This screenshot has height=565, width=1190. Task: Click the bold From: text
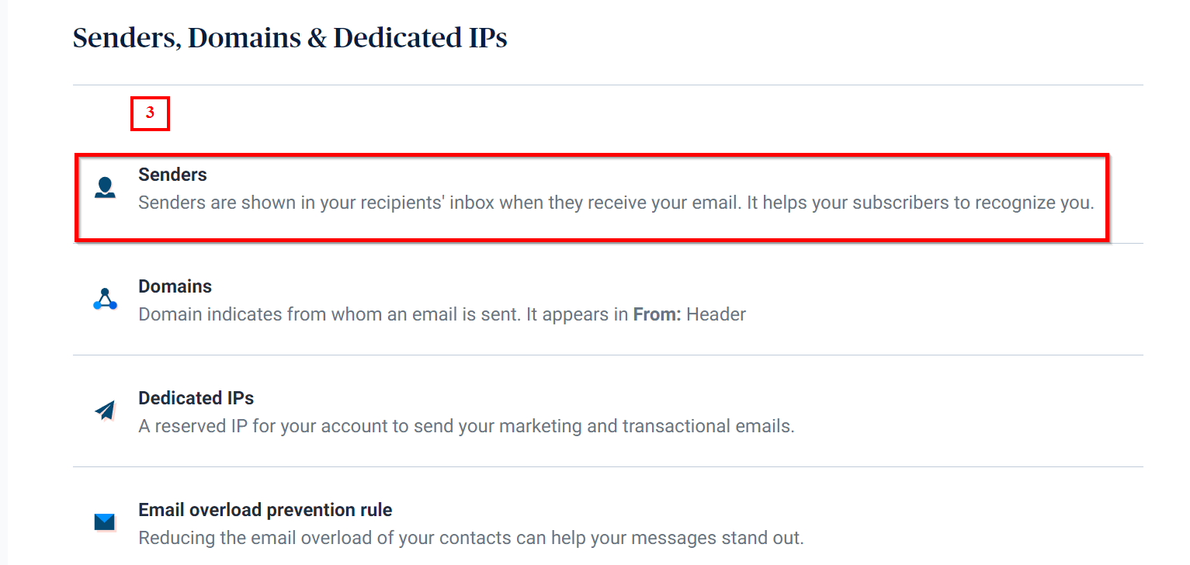coord(657,314)
